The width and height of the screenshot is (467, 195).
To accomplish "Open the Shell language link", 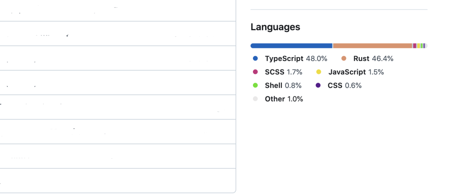I will pos(277,86).
